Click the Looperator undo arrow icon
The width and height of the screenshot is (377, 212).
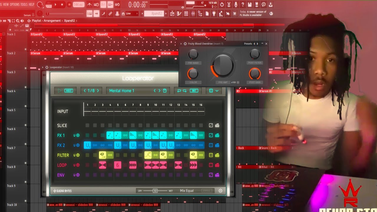179,91
